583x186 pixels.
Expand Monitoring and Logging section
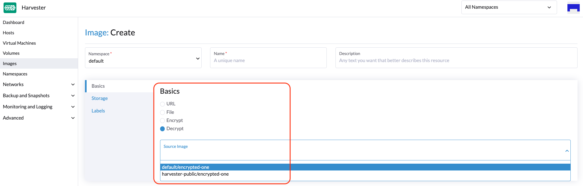click(x=73, y=107)
